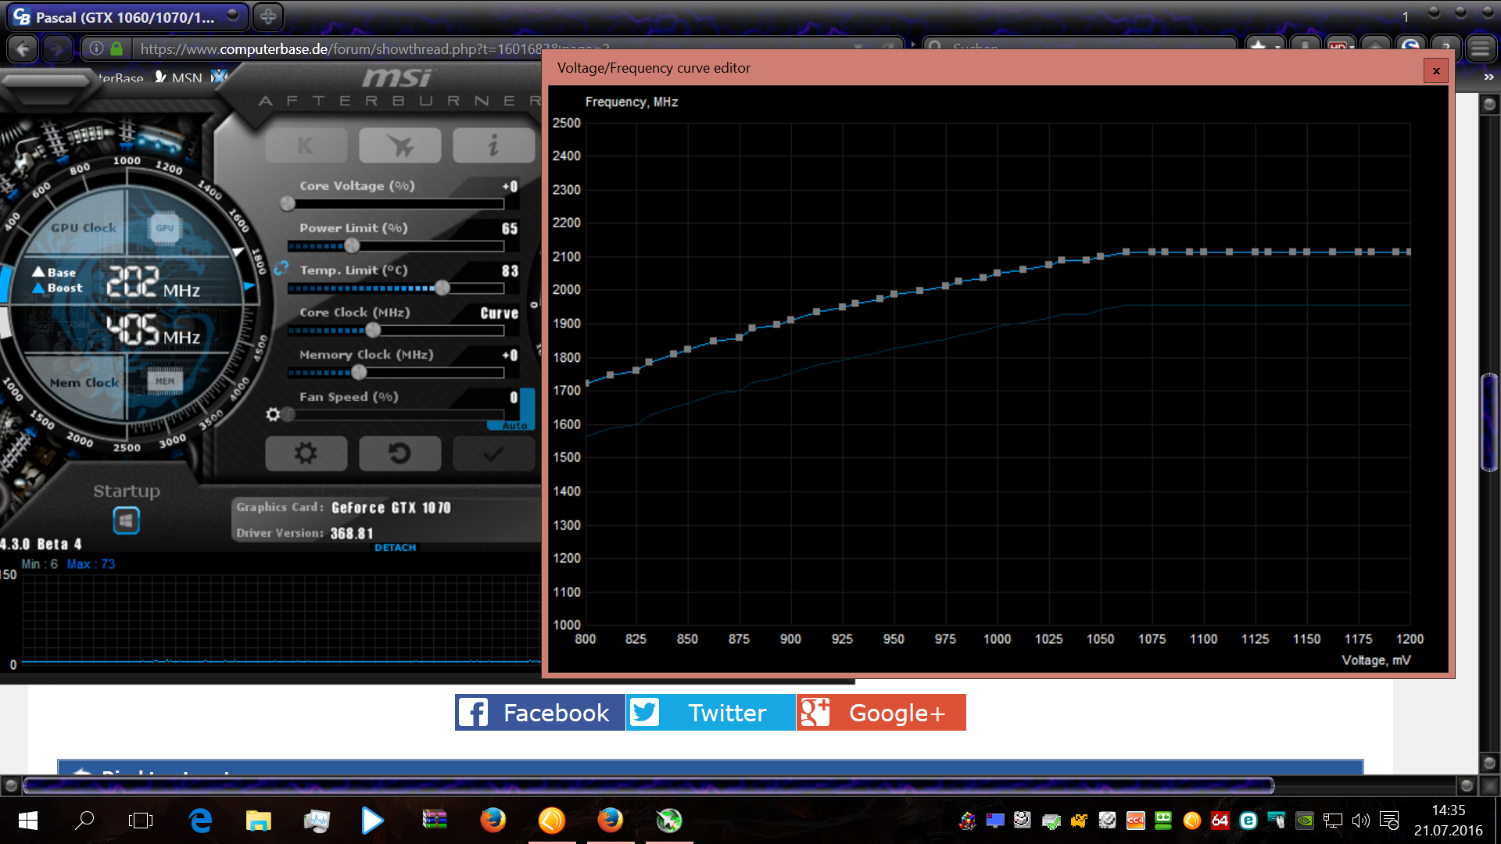Click the fan speed settings gear icon
Viewport: 1501px width, 844px height.
pyautogui.click(x=273, y=414)
